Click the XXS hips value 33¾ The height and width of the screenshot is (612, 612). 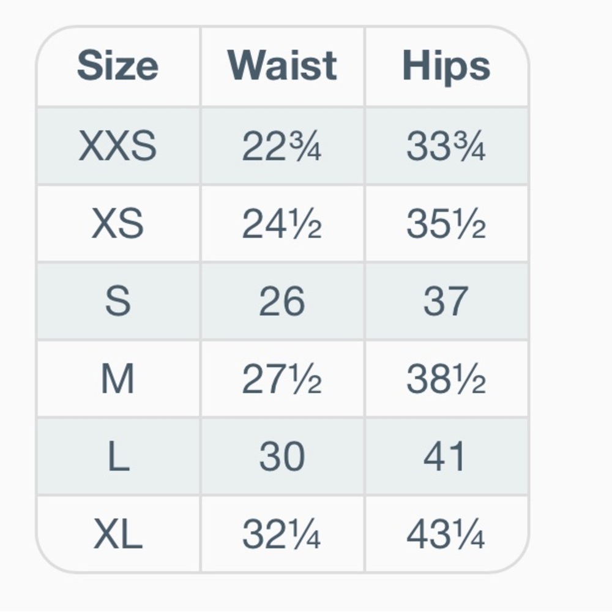(x=446, y=147)
